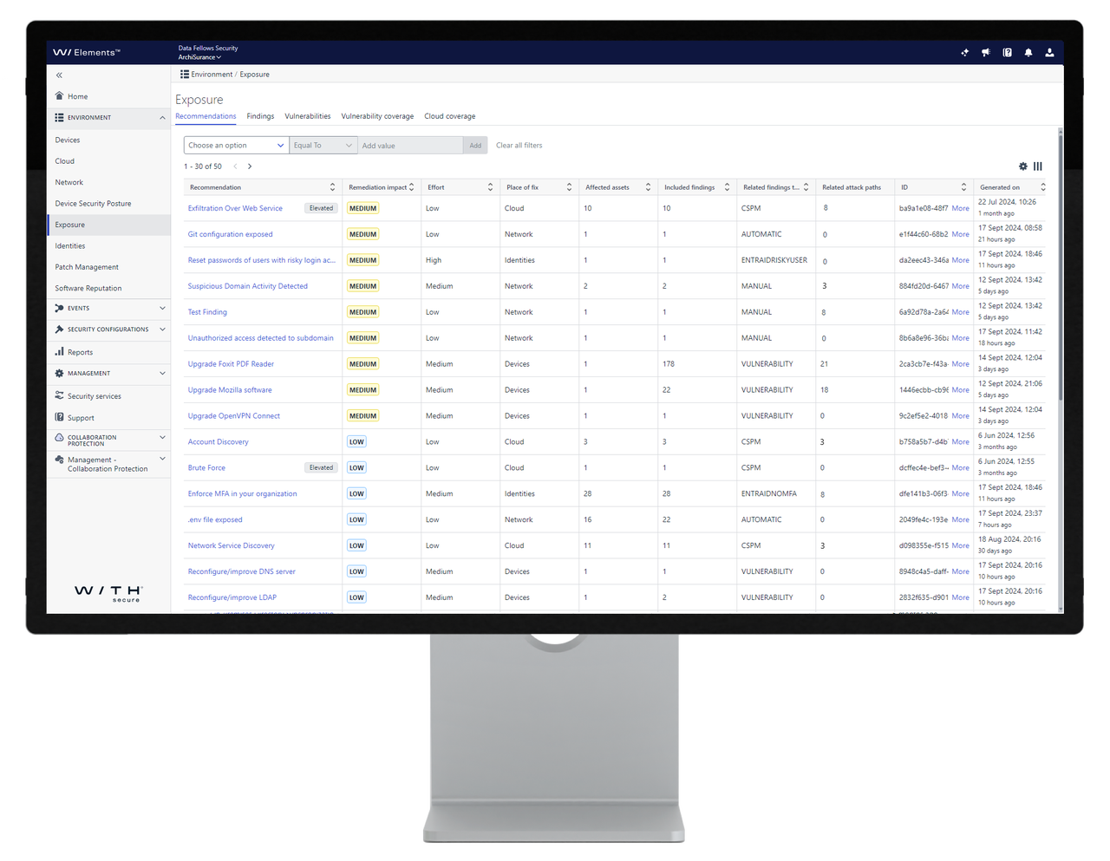Open the help guide icon
The height and width of the screenshot is (861, 1110).
pos(1007,52)
